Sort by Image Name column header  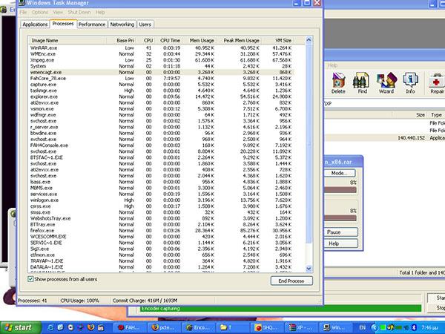[x=67, y=41]
